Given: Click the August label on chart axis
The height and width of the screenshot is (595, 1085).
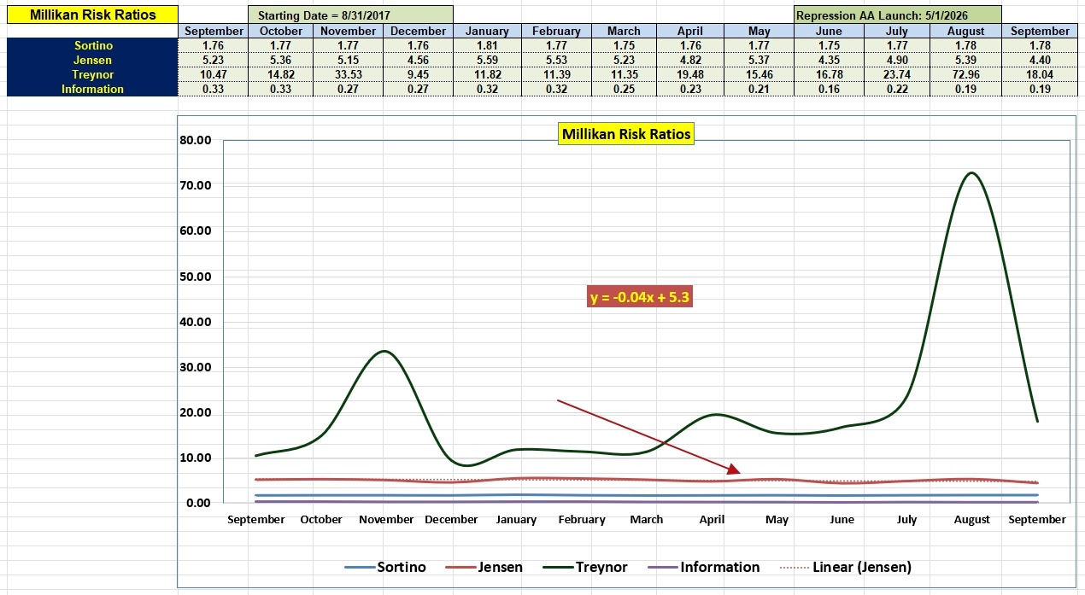Looking at the screenshot, I should click(x=971, y=519).
